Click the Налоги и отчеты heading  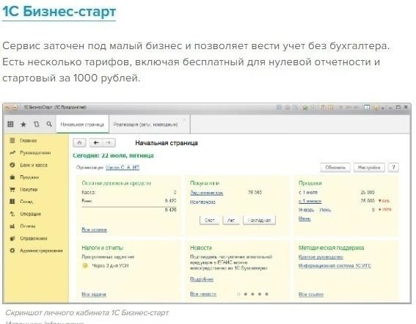click(x=103, y=248)
